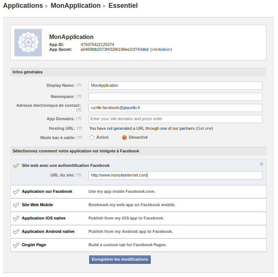The height and width of the screenshot is (277, 278).
Task: Remove the Site web integration with the X
Action: [261, 164]
